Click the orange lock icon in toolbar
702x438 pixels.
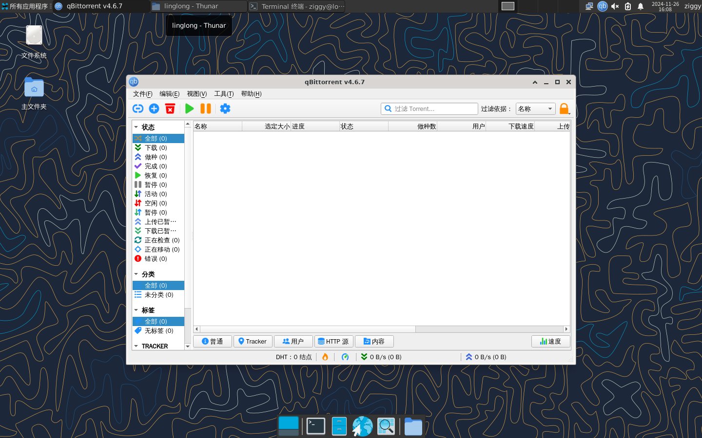(564, 109)
